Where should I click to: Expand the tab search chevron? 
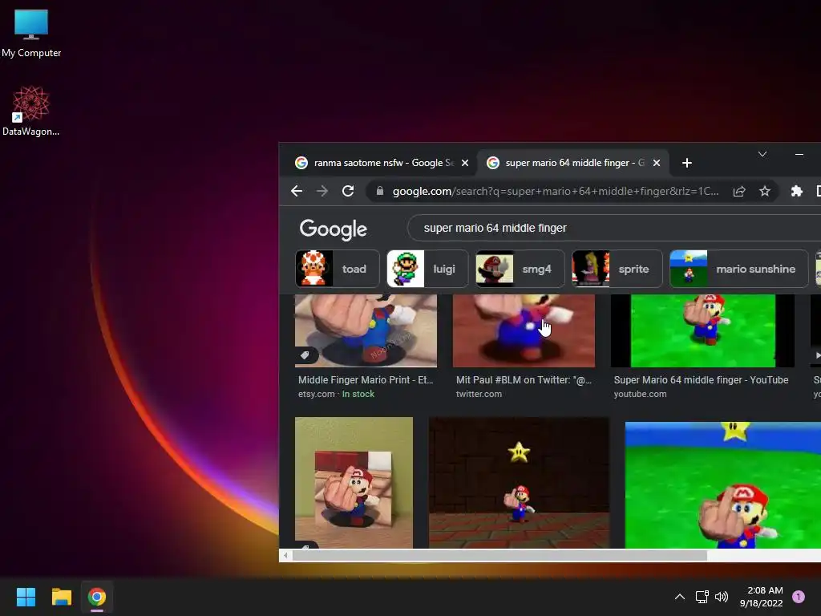click(x=762, y=154)
